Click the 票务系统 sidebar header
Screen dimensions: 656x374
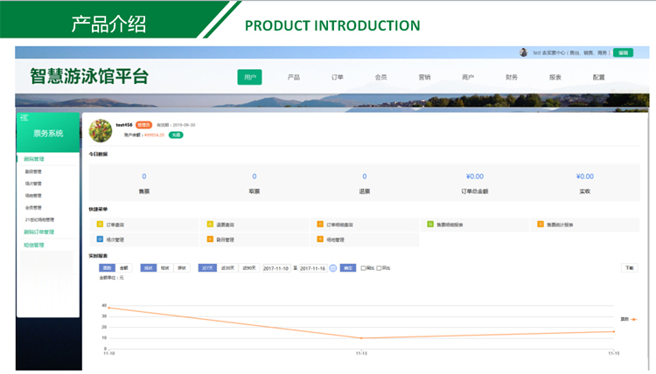[x=48, y=134]
